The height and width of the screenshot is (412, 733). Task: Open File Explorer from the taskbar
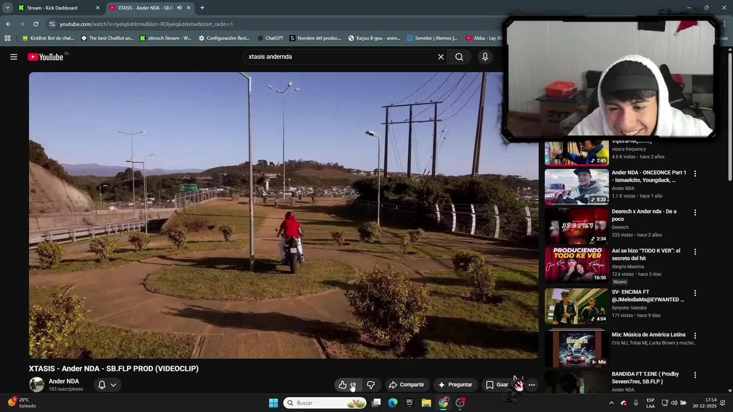[x=426, y=403]
